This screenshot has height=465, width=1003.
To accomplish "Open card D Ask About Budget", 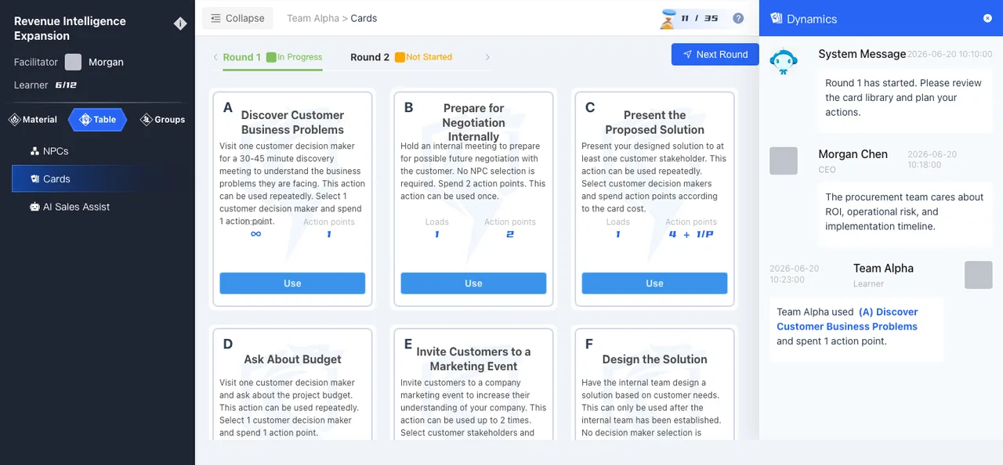I will pos(292,384).
